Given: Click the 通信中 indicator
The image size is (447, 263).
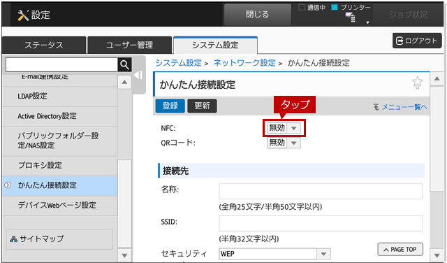Looking at the screenshot, I should tap(312, 8).
